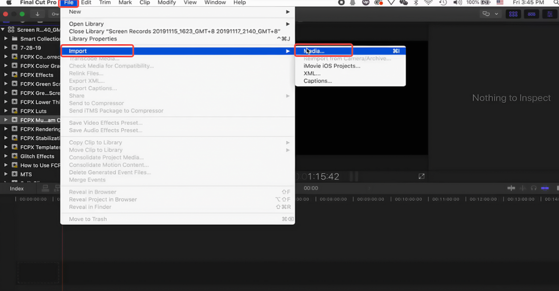Click the 00:12:00:00 timeline ruler mark

point(483,199)
